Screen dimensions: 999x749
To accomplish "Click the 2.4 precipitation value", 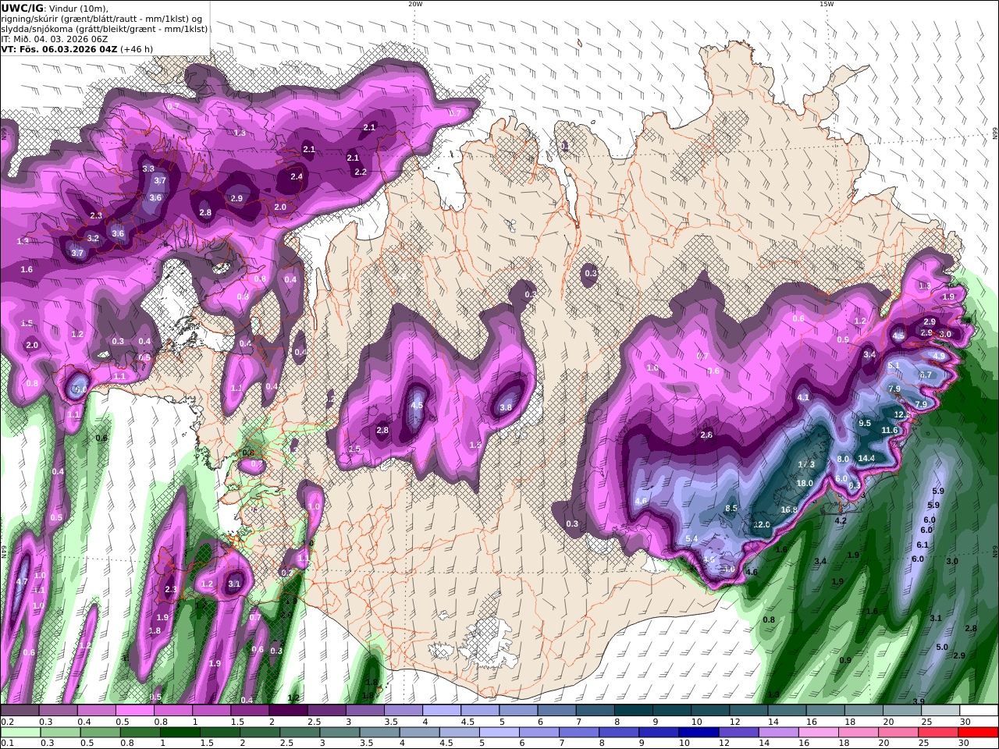I will (297, 176).
